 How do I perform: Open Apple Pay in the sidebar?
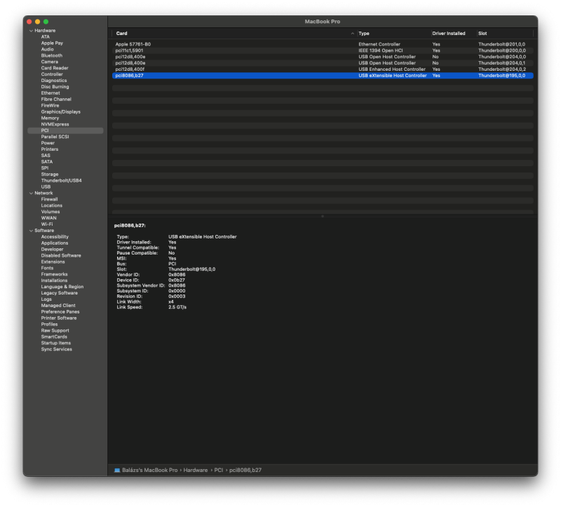(52, 43)
